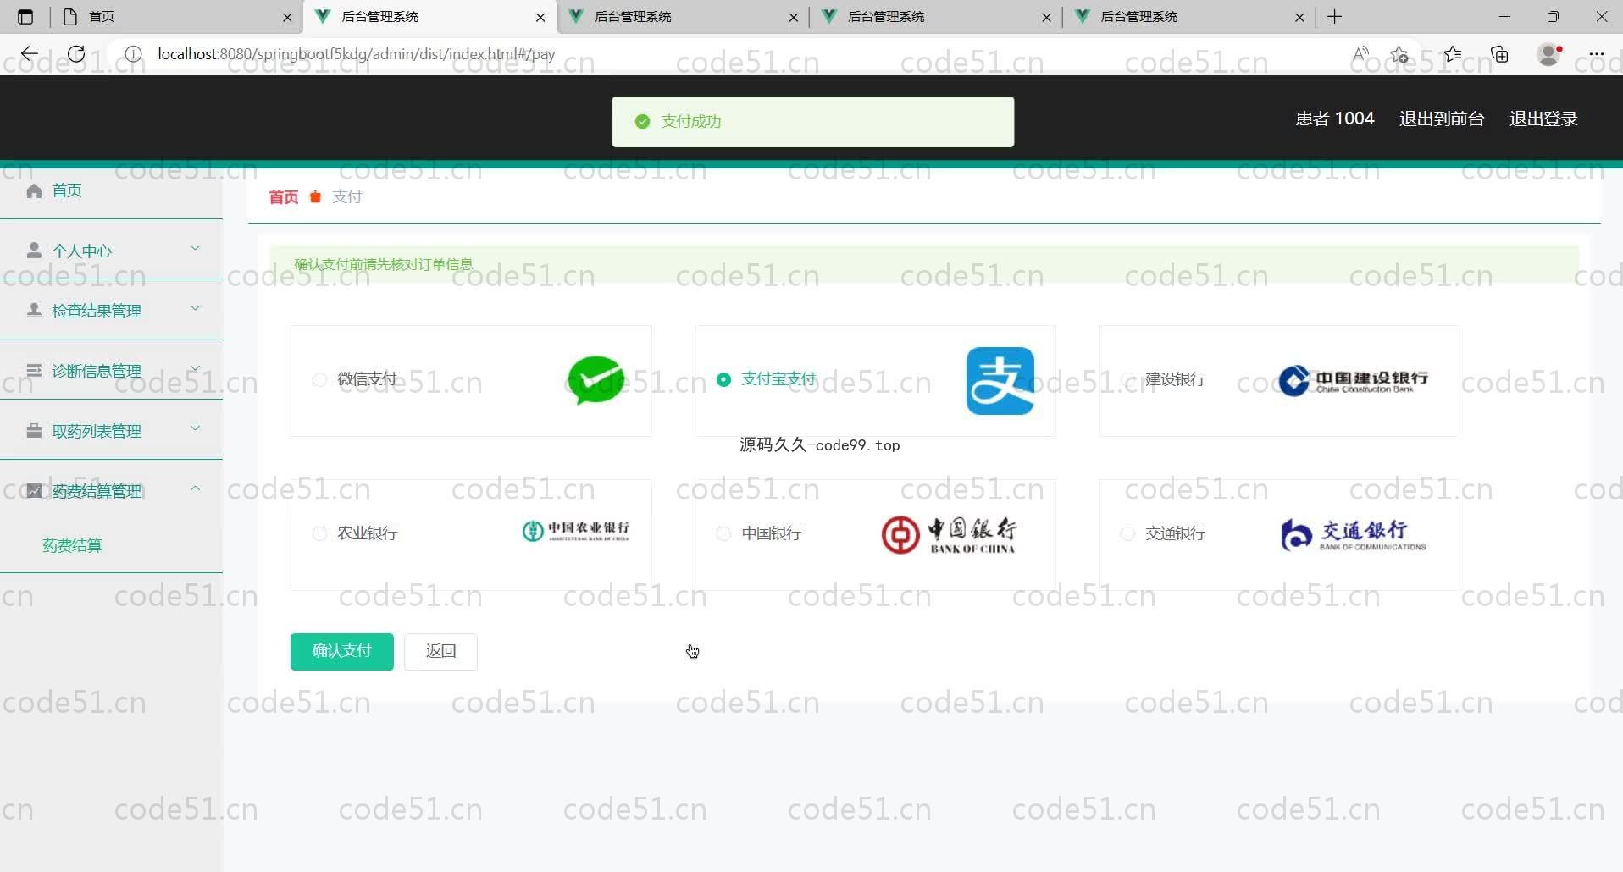Image resolution: width=1623 pixels, height=872 pixels.
Task: Click the list icon beside 诊断信息管理
Action: (x=34, y=371)
